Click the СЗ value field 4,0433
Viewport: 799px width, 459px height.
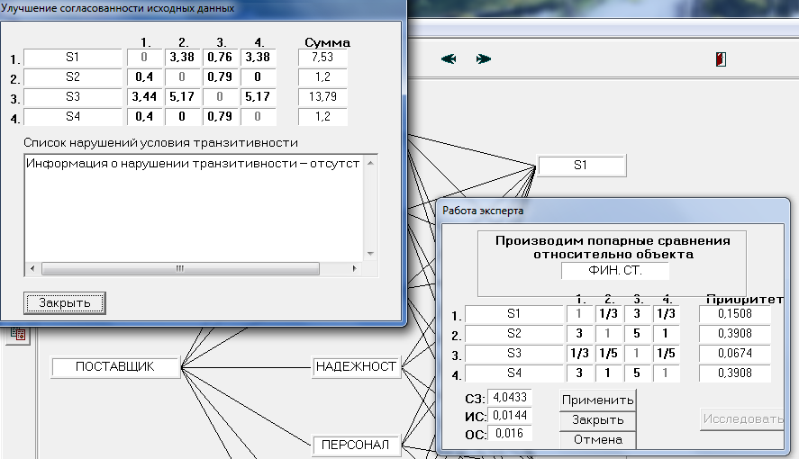point(510,398)
